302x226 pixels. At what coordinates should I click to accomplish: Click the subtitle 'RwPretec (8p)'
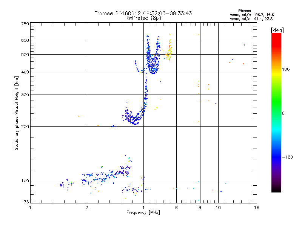pyautogui.click(x=143, y=18)
